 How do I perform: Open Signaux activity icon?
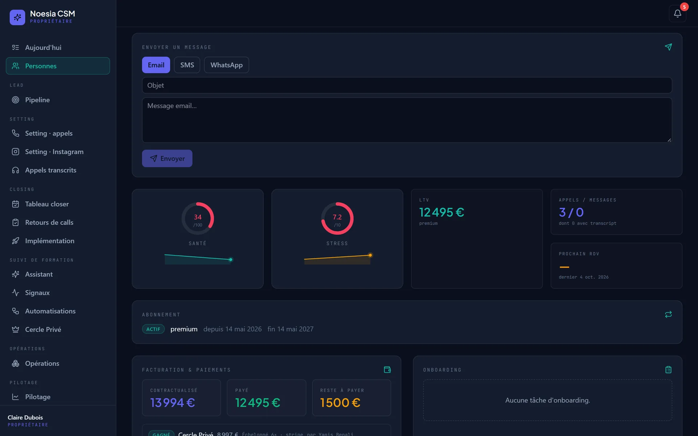click(x=15, y=292)
